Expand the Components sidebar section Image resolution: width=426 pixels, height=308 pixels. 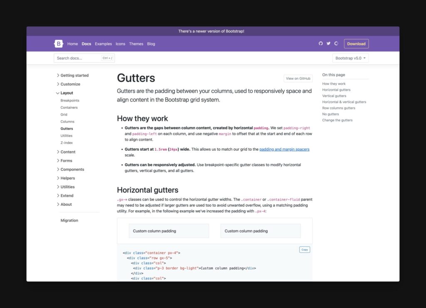click(x=70, y=169)
